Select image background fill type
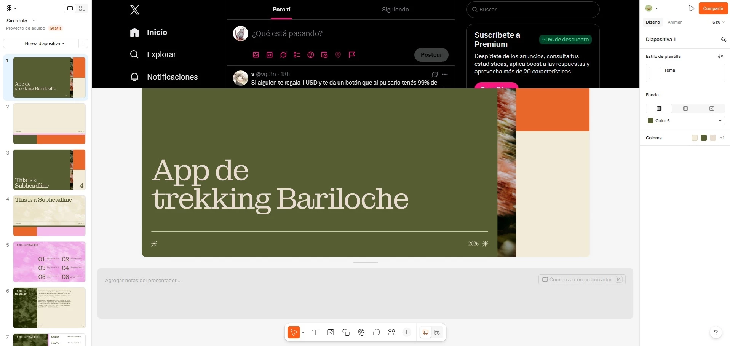Viewport: 730px width, 346px height. [x=712, y=108]
